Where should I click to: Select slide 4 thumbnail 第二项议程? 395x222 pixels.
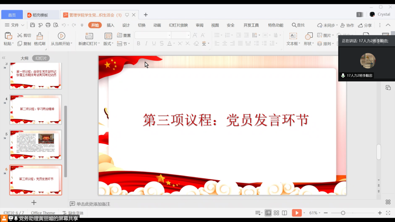(x=36, y=109)
